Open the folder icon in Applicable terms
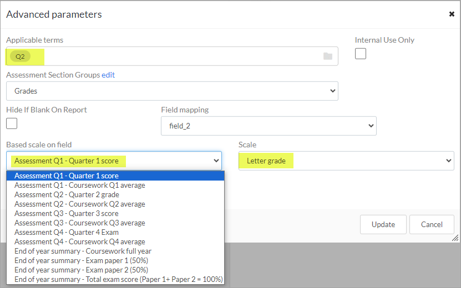 [x=327, y=56]
